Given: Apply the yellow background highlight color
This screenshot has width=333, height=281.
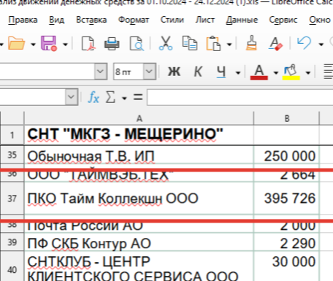Looking at the screenshot, I should tap(291, 72).
